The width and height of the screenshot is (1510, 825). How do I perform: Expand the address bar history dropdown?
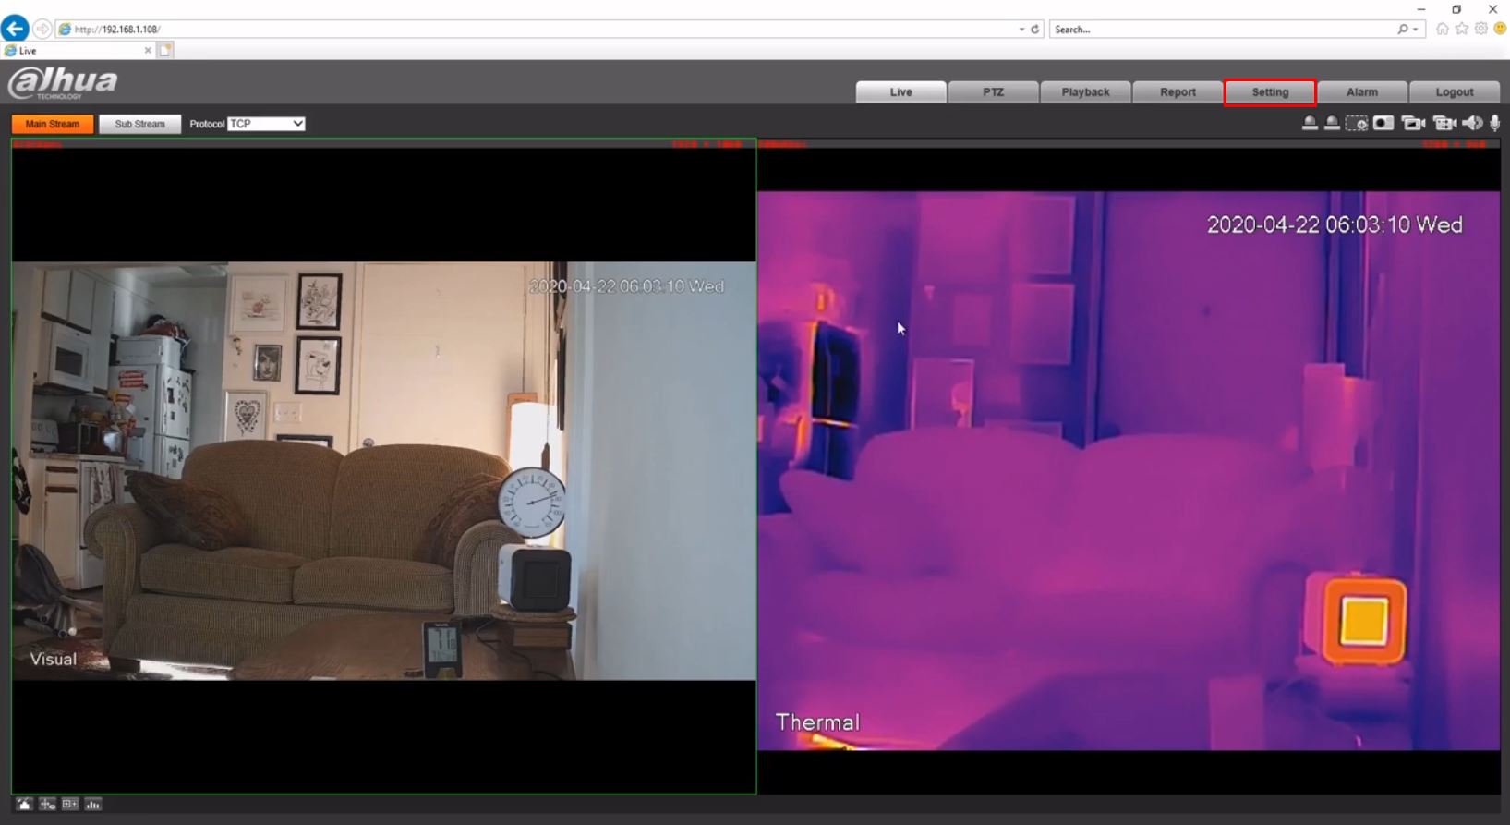[1021, 30]
